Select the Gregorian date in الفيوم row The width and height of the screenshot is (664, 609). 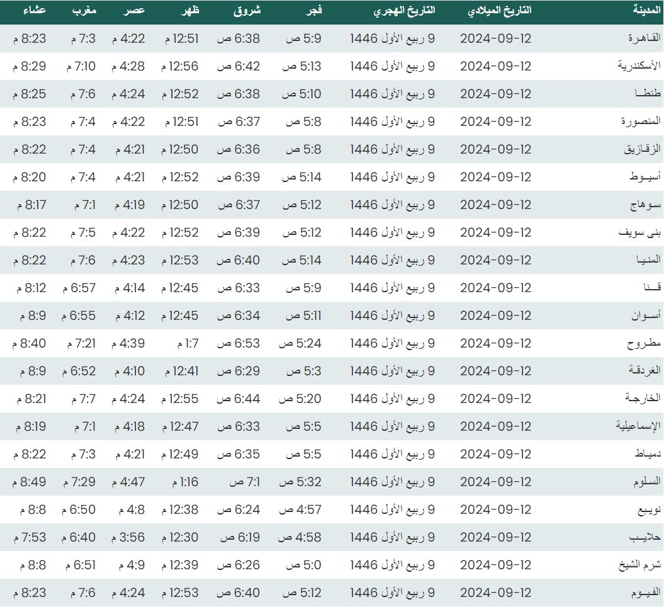point(496,593)
